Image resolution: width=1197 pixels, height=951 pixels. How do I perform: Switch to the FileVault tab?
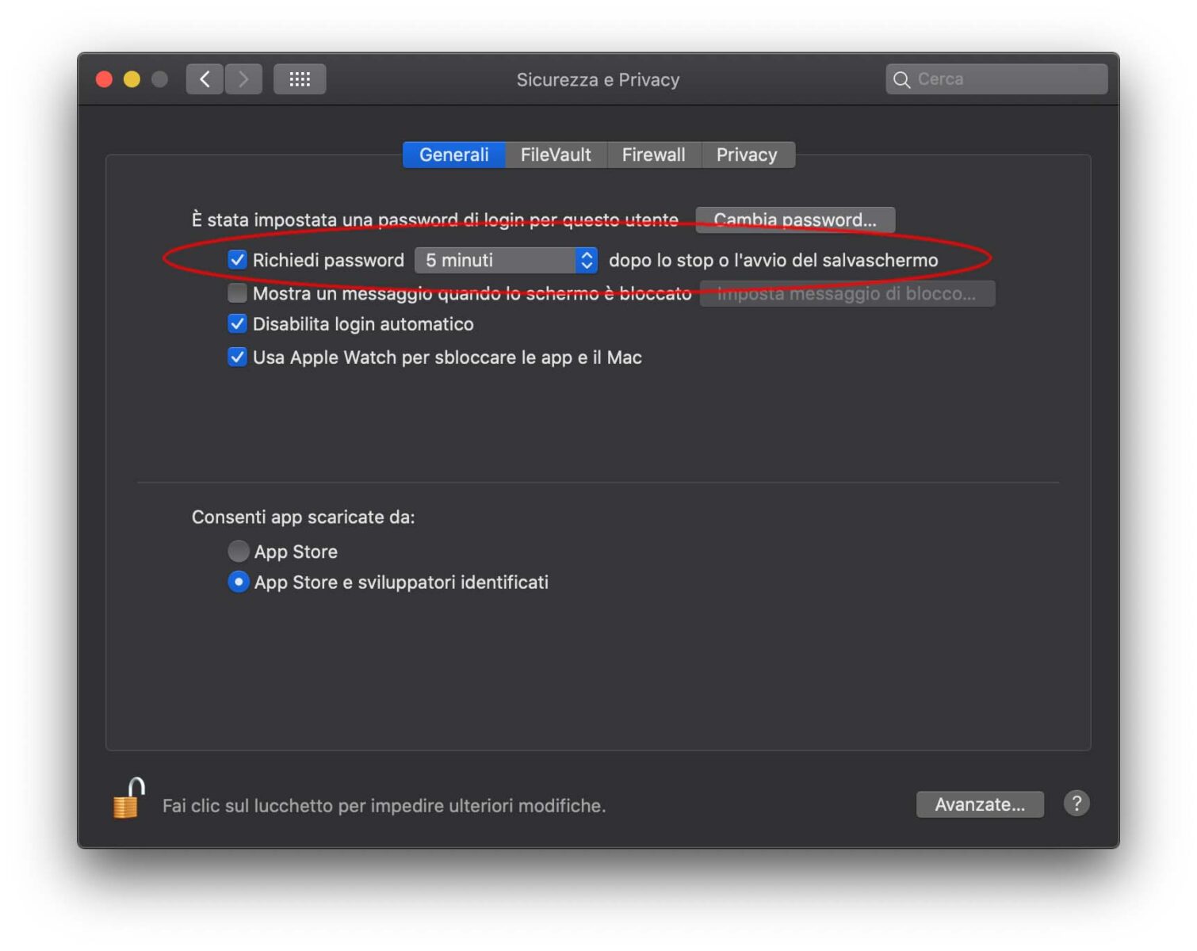pyautogui.click(x=556, y=155)
